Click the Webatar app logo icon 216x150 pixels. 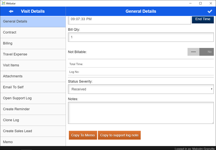click(x=3, y=3)
